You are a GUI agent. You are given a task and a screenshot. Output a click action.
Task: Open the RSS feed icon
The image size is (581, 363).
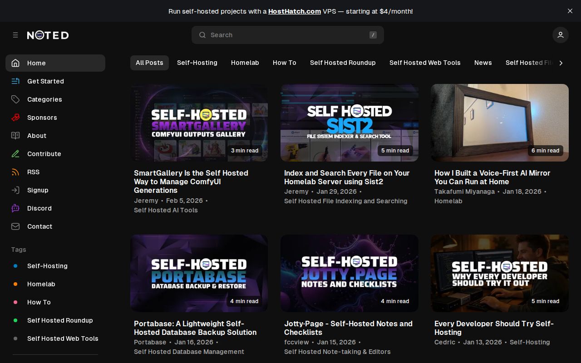[15, 172]
